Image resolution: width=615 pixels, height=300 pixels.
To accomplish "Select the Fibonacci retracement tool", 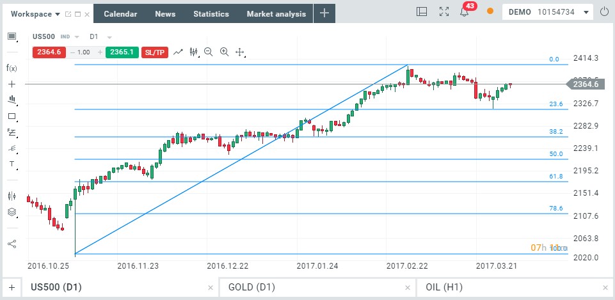I will tap(12, 132).
